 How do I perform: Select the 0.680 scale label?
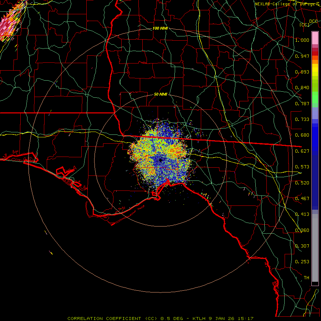tap(302, 135)
